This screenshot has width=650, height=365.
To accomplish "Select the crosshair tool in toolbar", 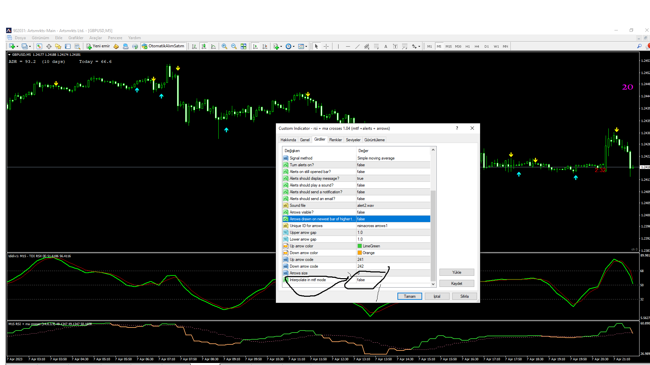I will pos(326,46).
